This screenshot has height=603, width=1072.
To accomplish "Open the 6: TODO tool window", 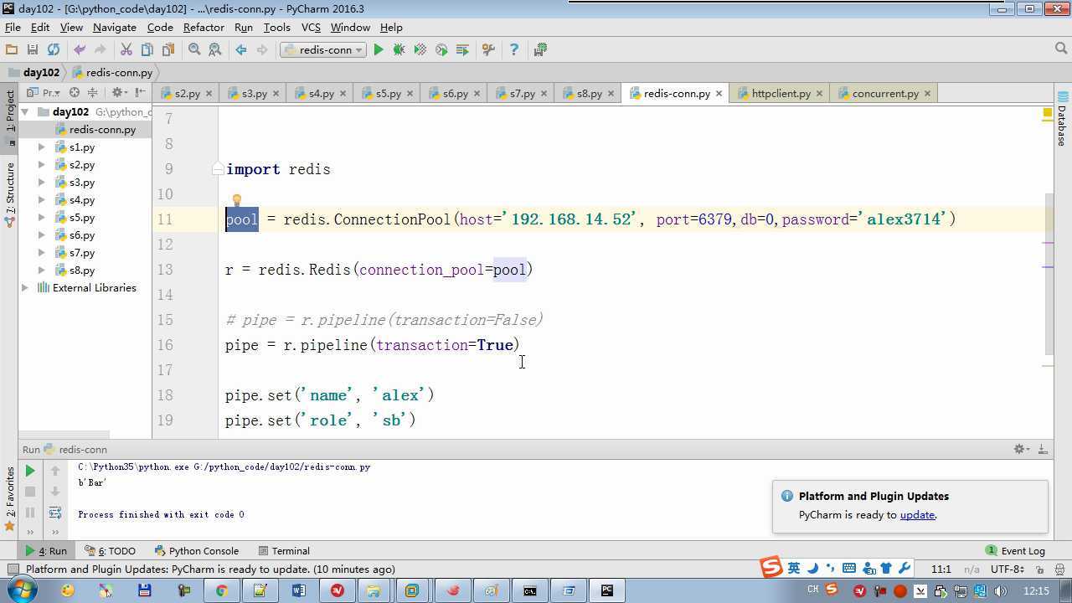I will (111, 551).
